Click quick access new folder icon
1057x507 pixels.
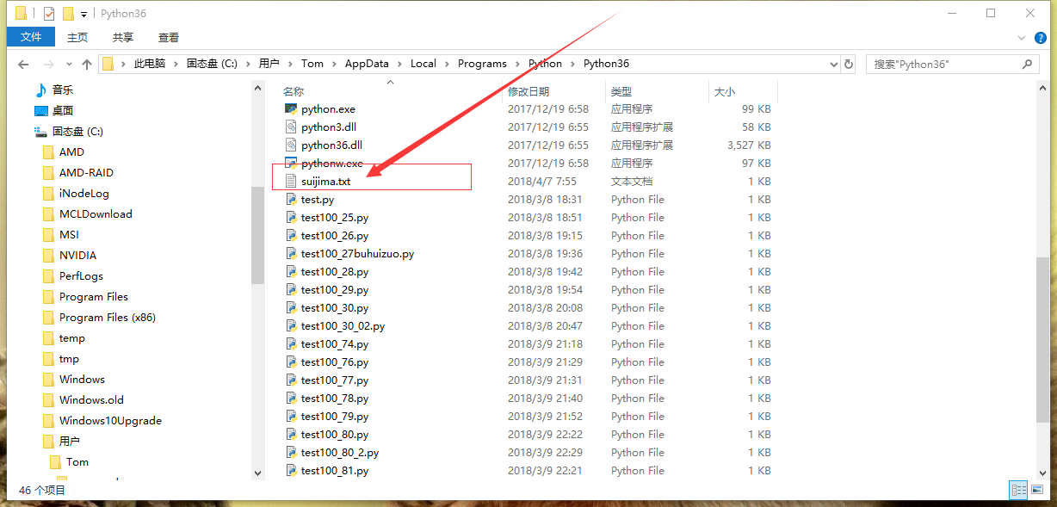click(x=68, y=14)
